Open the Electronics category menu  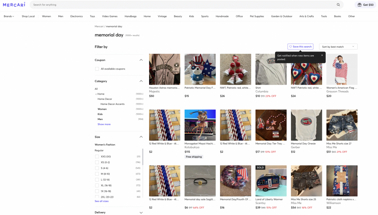[x=76, y=16]
